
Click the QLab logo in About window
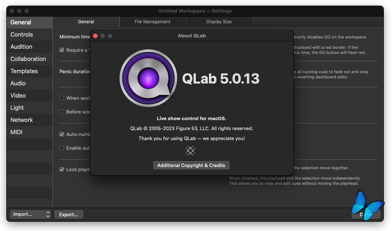(148, 78)
